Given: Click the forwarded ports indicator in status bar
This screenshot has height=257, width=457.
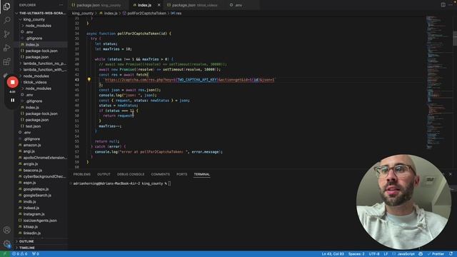Looking at the screenshot, I should coord(36,254).
